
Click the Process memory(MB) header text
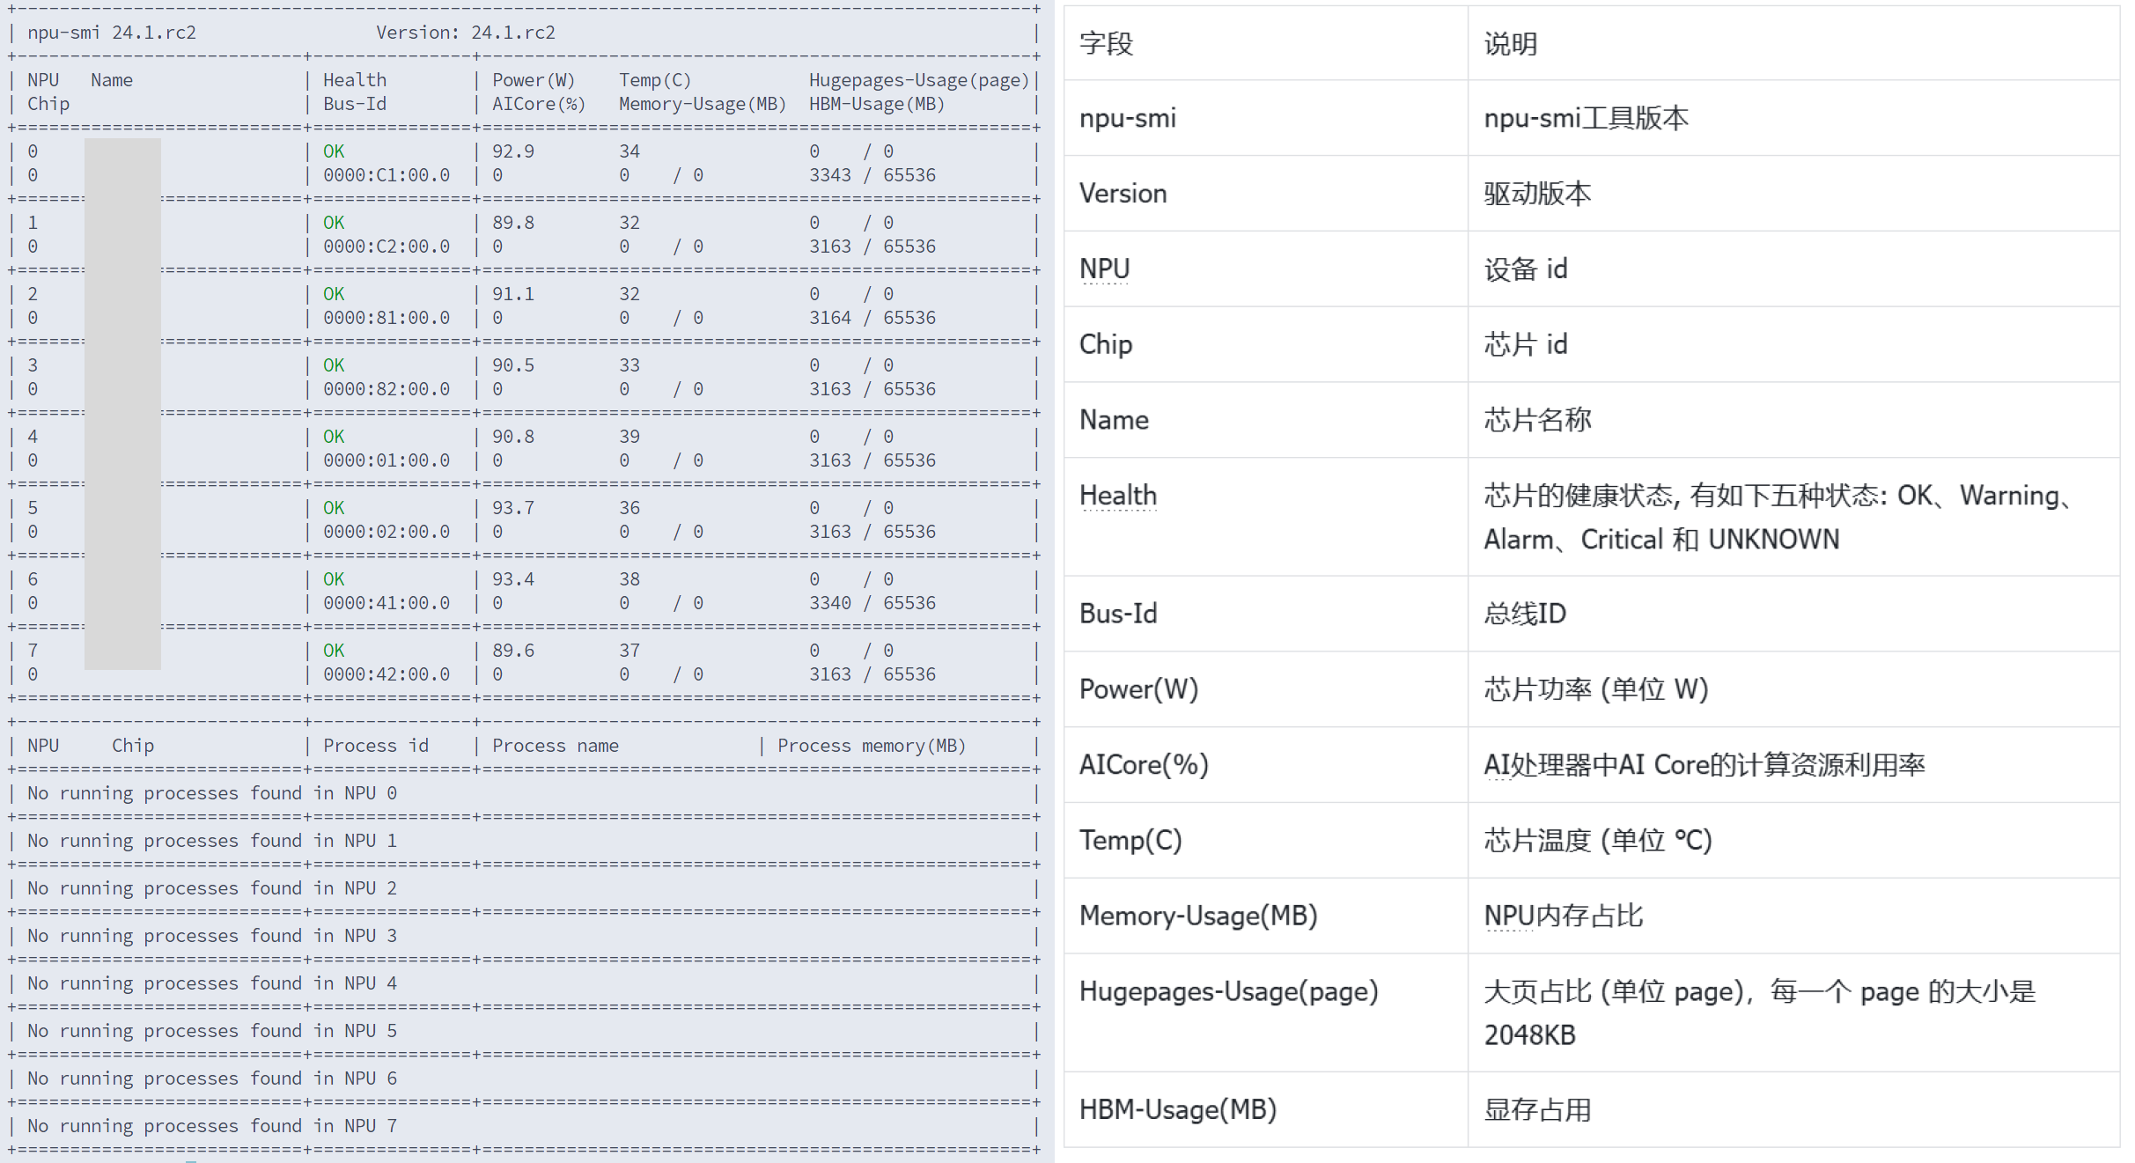871,746
